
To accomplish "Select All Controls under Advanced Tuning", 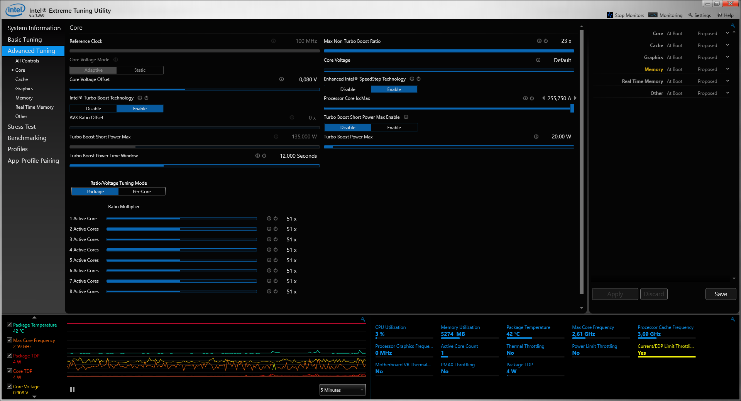I will pyautogui.click(x=27, y=61).
